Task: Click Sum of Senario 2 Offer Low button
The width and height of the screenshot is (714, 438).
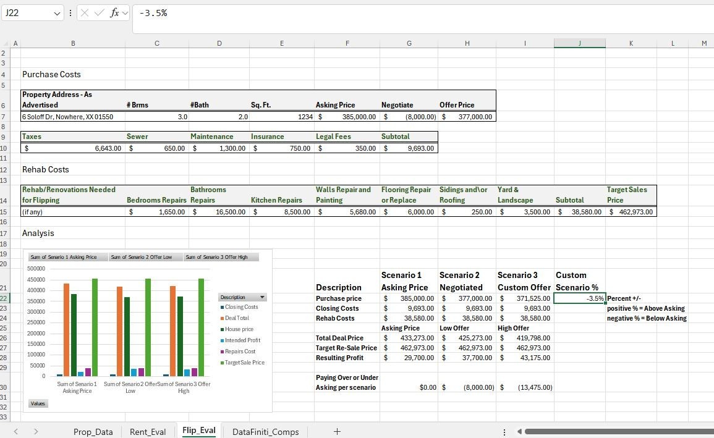Action: [145, 257]
